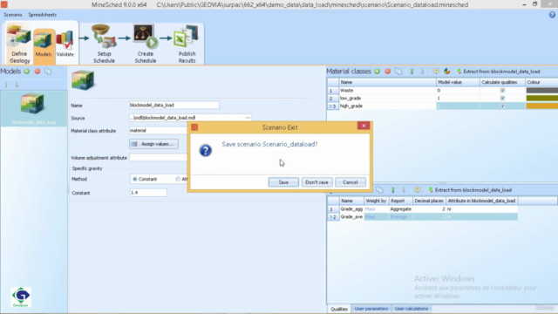Viewport: 558px width, 314px height.
Task: Click the Material class attribute field
Action: click(x=159, y=131)
